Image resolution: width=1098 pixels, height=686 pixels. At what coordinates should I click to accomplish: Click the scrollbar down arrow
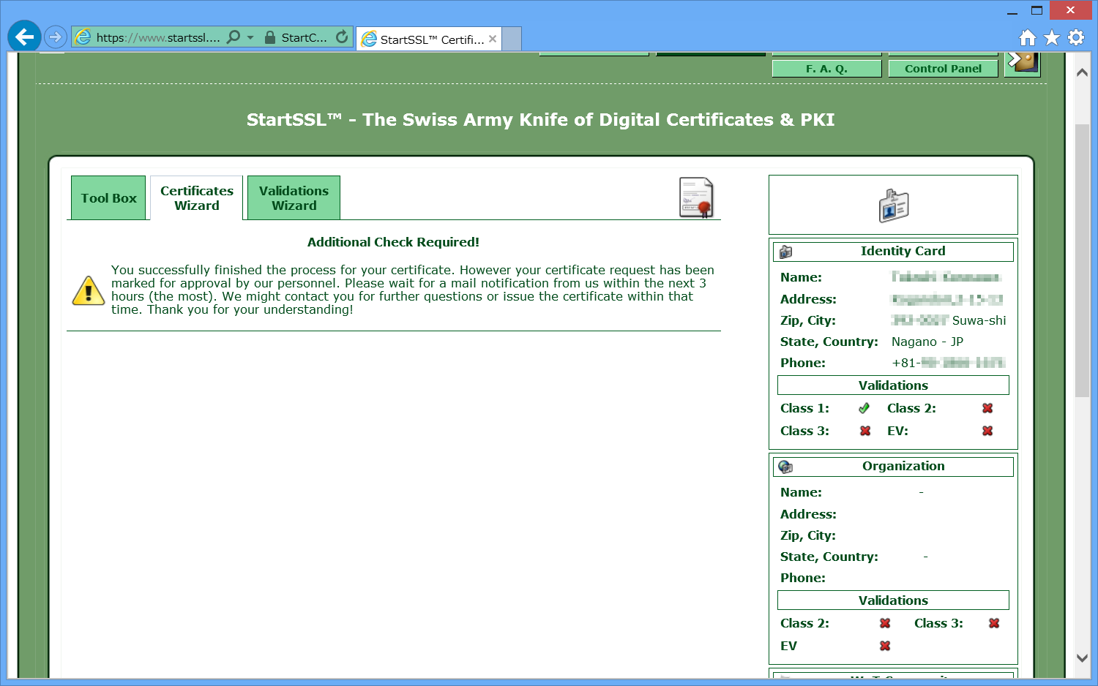click(1082, 658)
